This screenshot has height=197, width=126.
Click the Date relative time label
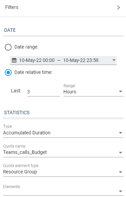pyautogui.click(x=33, y=72)
